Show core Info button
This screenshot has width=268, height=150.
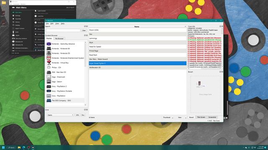click(x=77, y=115)
